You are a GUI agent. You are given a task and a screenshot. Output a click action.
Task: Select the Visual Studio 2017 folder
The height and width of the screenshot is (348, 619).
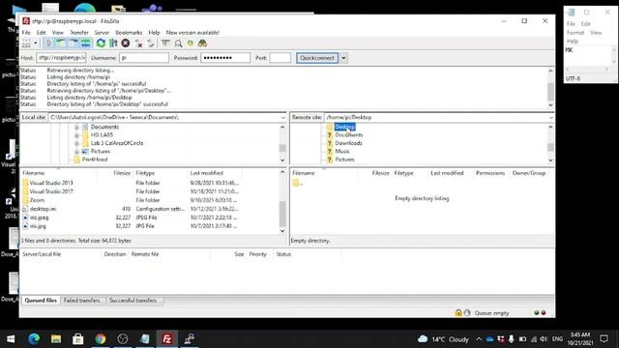click(x=51, y=191)
